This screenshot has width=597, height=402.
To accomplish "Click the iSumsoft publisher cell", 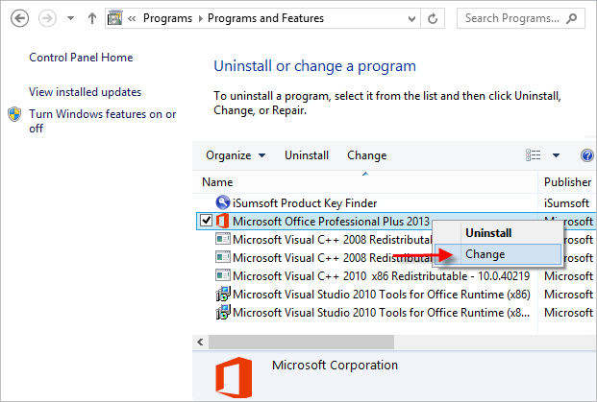I will (x=566, y=203).
